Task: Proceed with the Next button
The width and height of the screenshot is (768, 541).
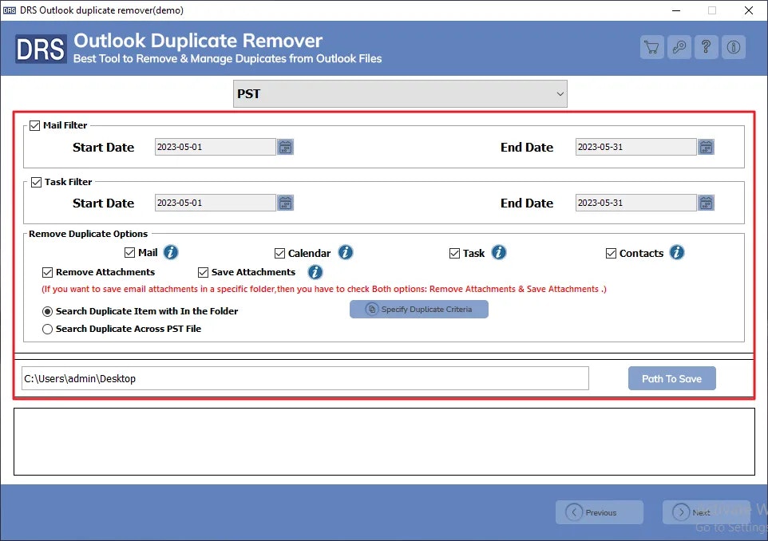Action: point(707,512)
